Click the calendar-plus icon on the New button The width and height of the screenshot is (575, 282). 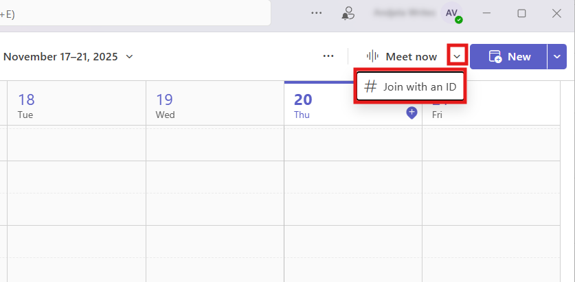coord(495,56)
